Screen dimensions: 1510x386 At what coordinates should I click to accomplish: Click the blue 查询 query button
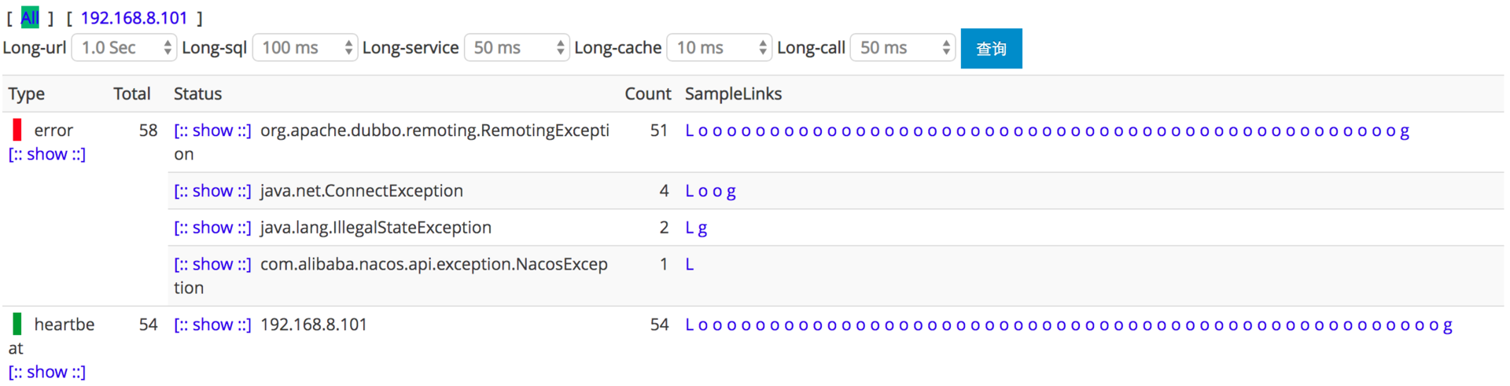coord(991,49)
